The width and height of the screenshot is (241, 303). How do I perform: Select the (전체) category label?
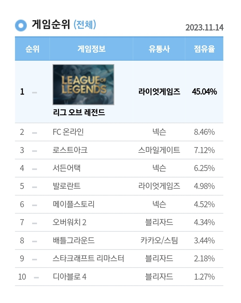pyautogui.click(x=85, y=25)
